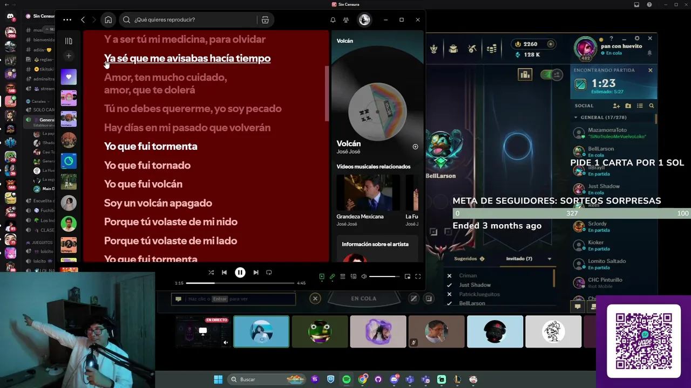The image size is (691, 388).
Task: Click Spotify search field
Action: pyautogui.click(x=187, y=20)
